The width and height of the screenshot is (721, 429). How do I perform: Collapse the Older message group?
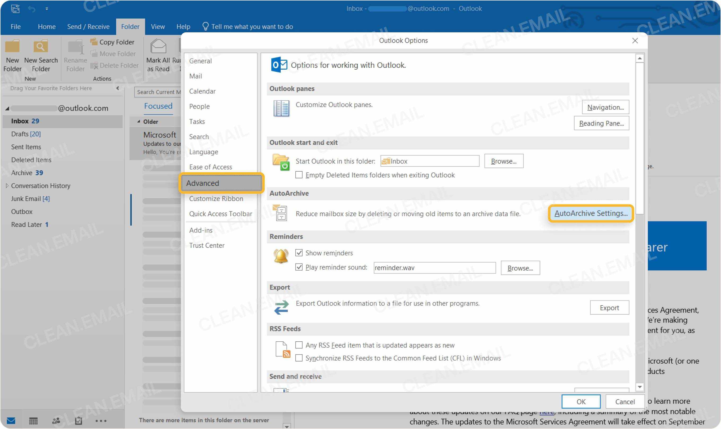(x=139, y=121)
